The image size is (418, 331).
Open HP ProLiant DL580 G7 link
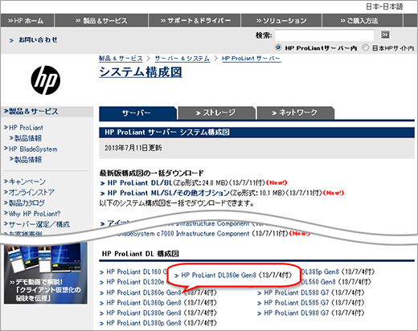(297, 292)
